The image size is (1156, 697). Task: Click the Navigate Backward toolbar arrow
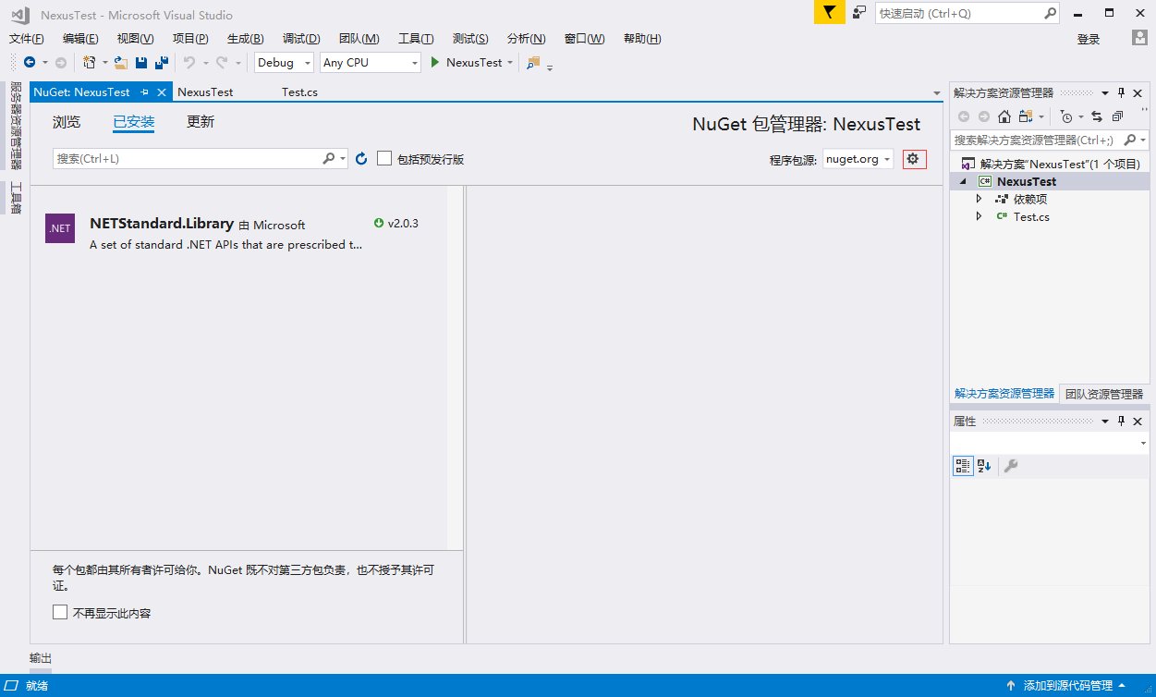point(30,62)
